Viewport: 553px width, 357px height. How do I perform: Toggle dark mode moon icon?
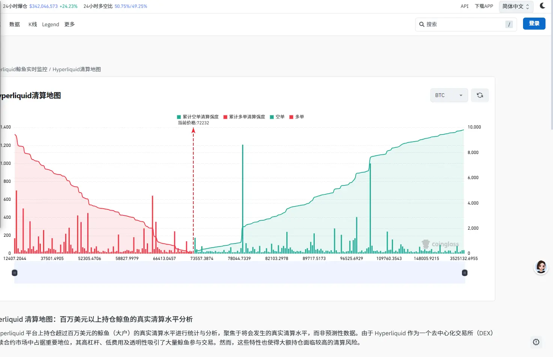(543, 6)
